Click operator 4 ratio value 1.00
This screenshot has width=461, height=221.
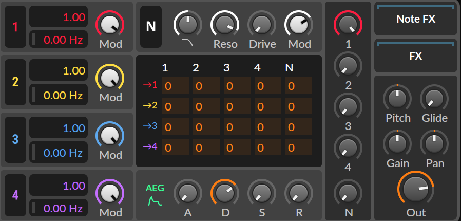[x=59, y=186]
